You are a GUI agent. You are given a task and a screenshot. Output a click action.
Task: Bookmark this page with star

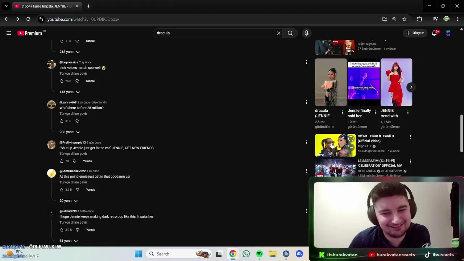404,19
